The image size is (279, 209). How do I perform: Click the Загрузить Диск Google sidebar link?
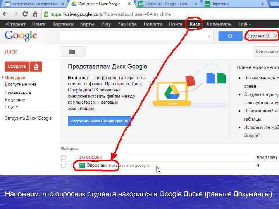click(x=28, y=118)
